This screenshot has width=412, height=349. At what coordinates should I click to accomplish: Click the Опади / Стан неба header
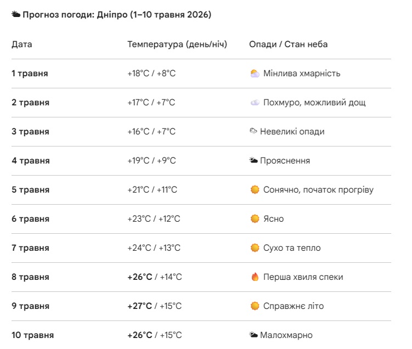tap(288, 44)
